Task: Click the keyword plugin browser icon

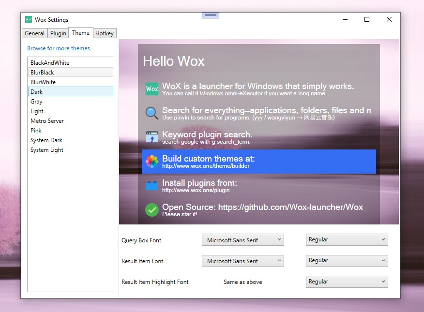Action: pos(152,137)
